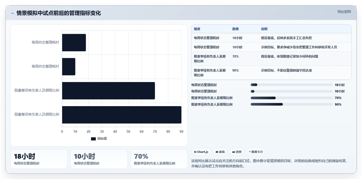Open the 18小时 data card
The width and height of the screenshot is (362, 179).
(39, 159)
